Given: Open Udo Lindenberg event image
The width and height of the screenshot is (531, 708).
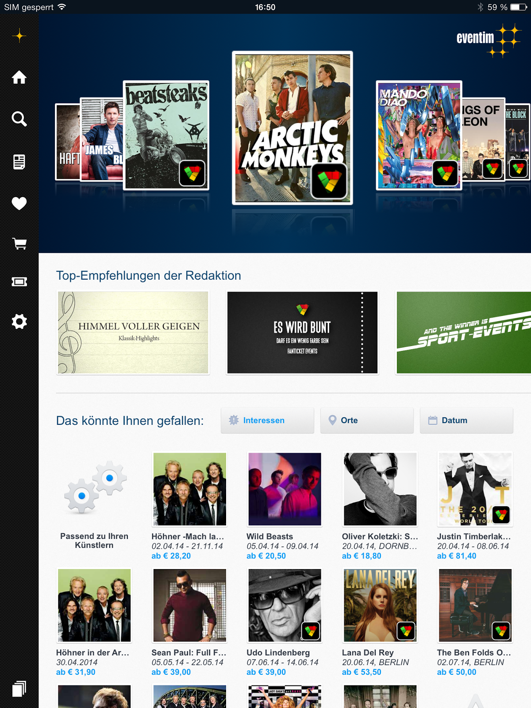Looking at the screenshot, I should (285, 605).
